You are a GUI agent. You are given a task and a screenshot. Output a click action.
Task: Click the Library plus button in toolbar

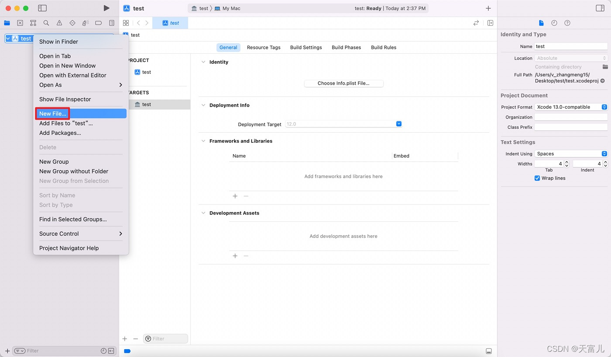coord(488,8)
